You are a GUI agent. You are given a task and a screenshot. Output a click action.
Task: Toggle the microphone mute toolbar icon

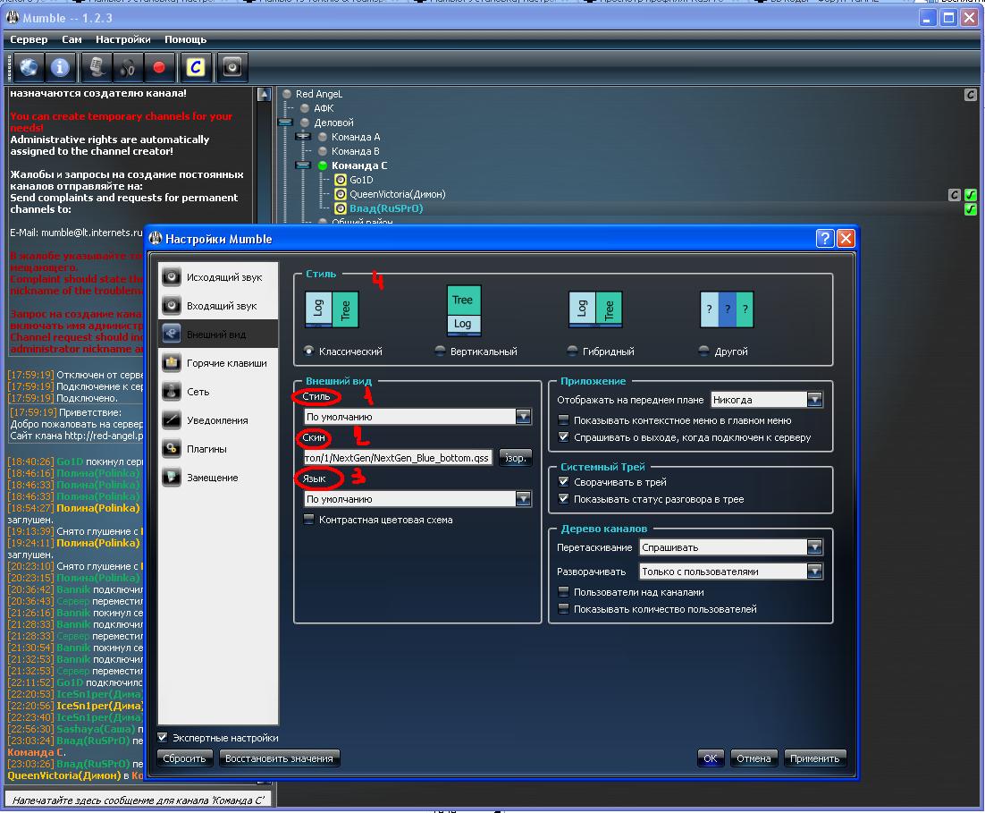[x=97, y=67]
